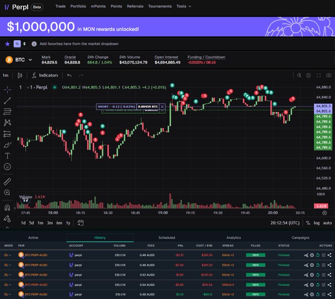
Task: Select the Text annotation tool
Action: click(7, 156)
